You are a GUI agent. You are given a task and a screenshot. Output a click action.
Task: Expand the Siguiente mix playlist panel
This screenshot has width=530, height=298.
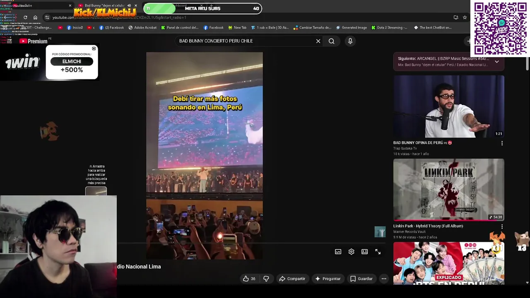tap(496, 62)
